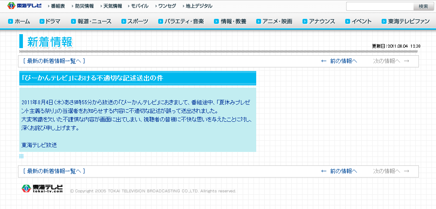Go to ホーム in main navigation
The image size is (436, 209).
point(22,21)
